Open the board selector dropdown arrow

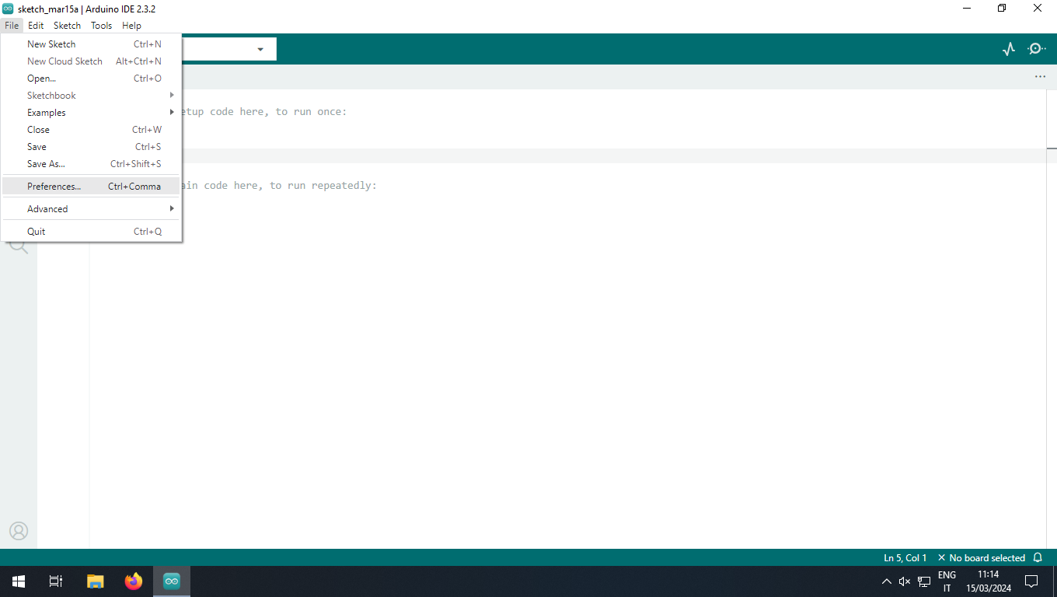(260, 50)
